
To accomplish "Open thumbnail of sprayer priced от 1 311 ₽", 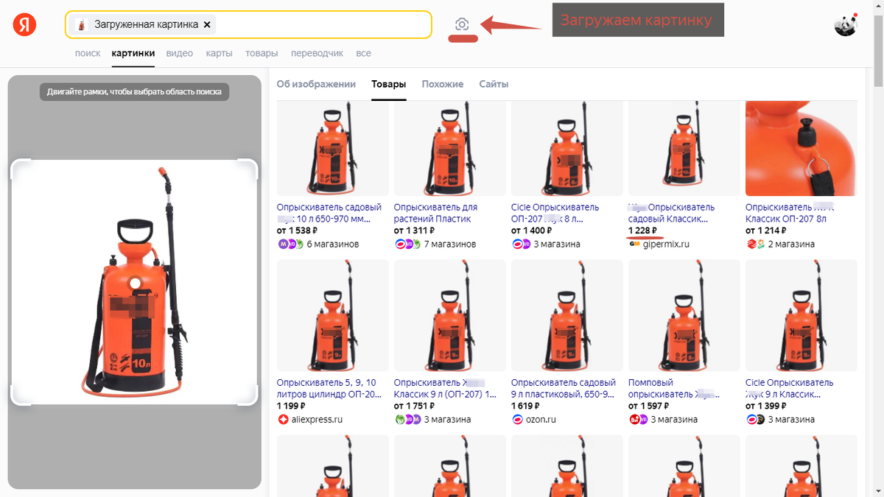I will [449, 149].
